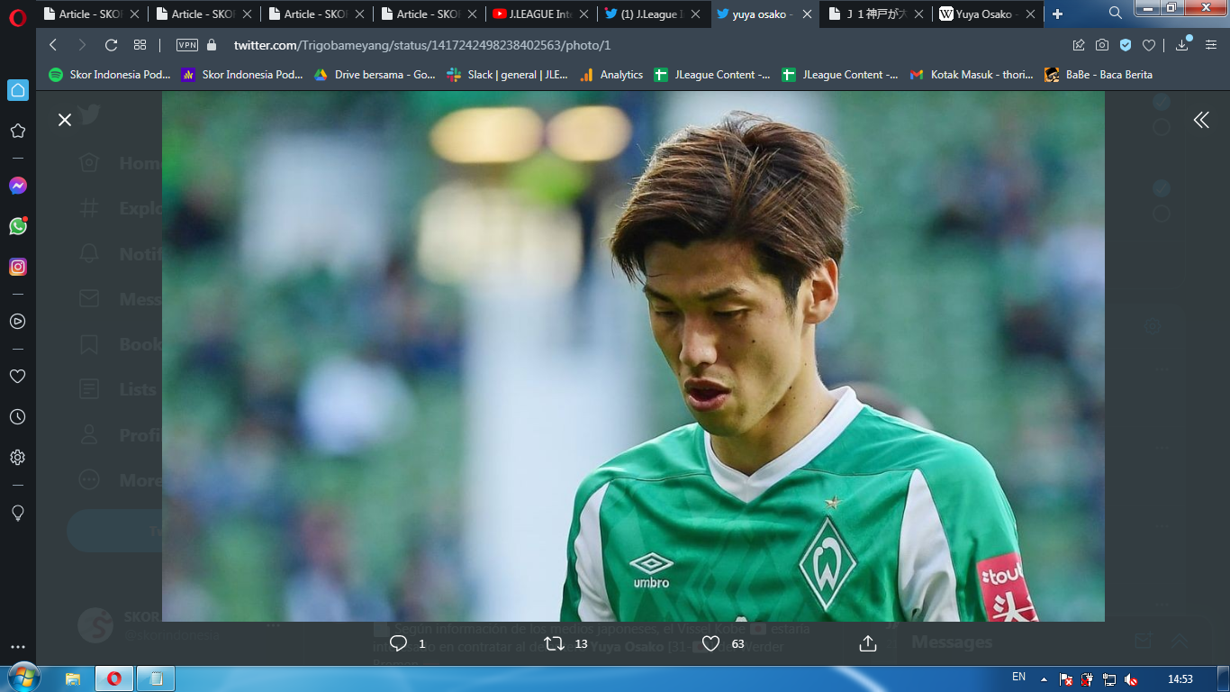1230x692 pixels.
Task: Open WhatsApp in the Opera sidebar
Action: (18, 226)
